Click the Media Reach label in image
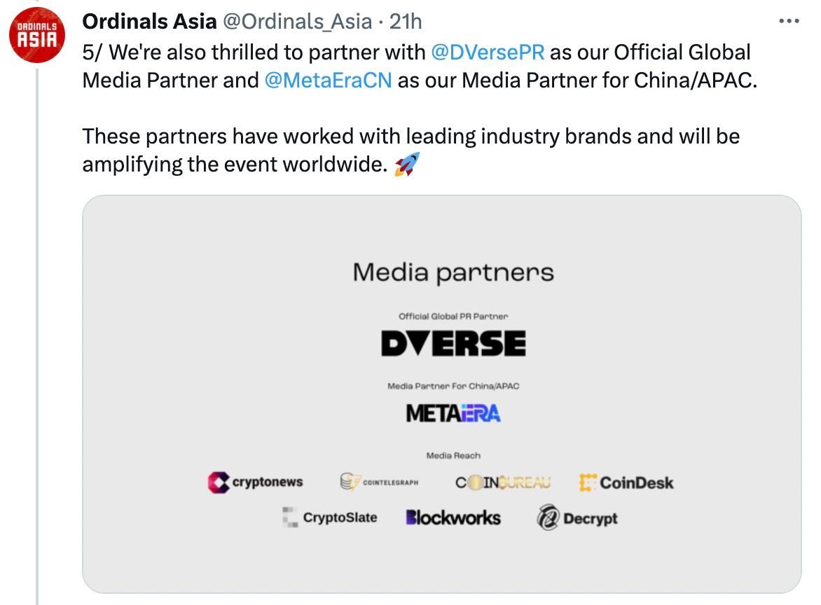The height and width of the screenshot is (605, 821). (x=453, y=456)
